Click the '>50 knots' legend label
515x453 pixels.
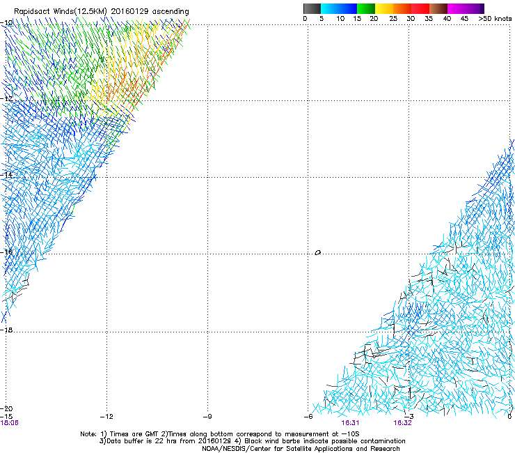point(495,19)
